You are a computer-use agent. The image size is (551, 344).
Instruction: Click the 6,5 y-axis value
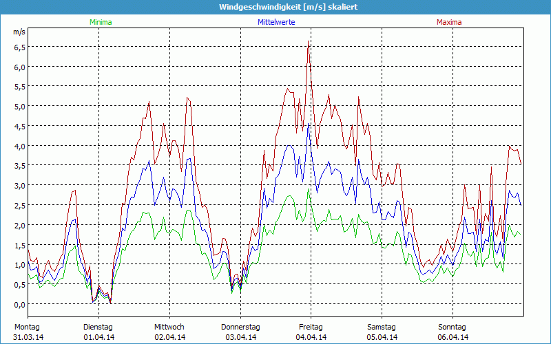click(19, 47)
